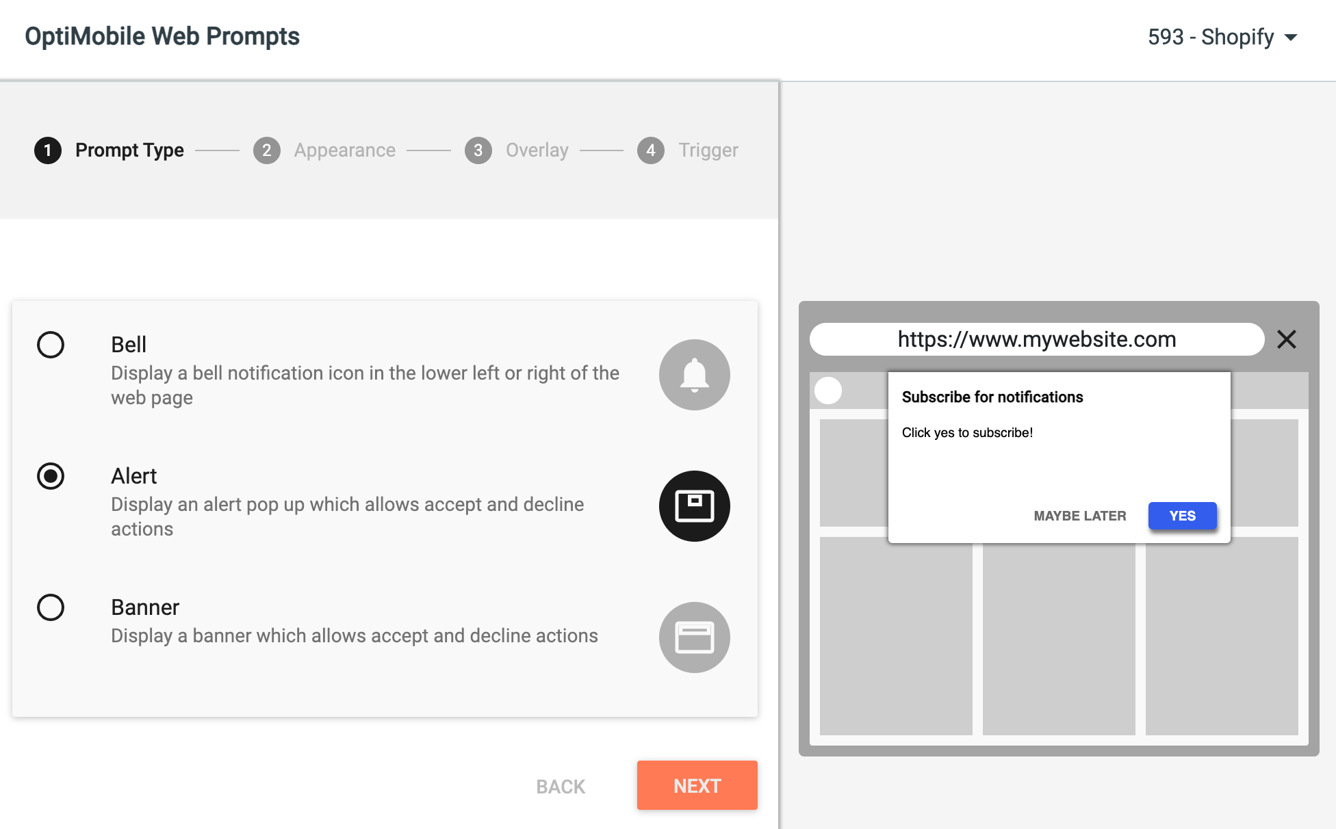Image resolution: width=1336 pixels, height=829 pixels.
Task: Click step 3 circle icon
Action: click(478, 150)
